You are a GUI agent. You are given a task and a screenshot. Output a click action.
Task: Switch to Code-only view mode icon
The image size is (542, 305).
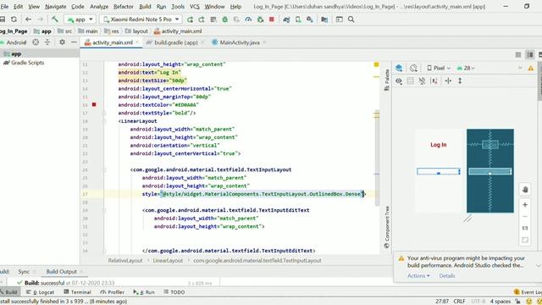pos(518,54)
